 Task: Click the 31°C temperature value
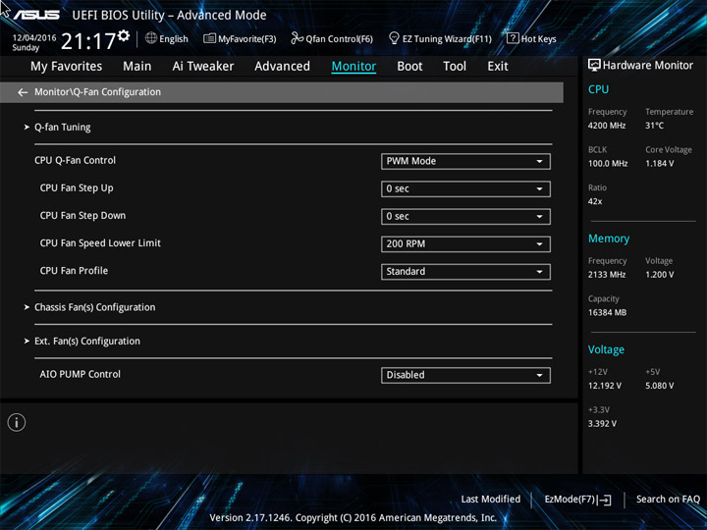click(654, 126)
